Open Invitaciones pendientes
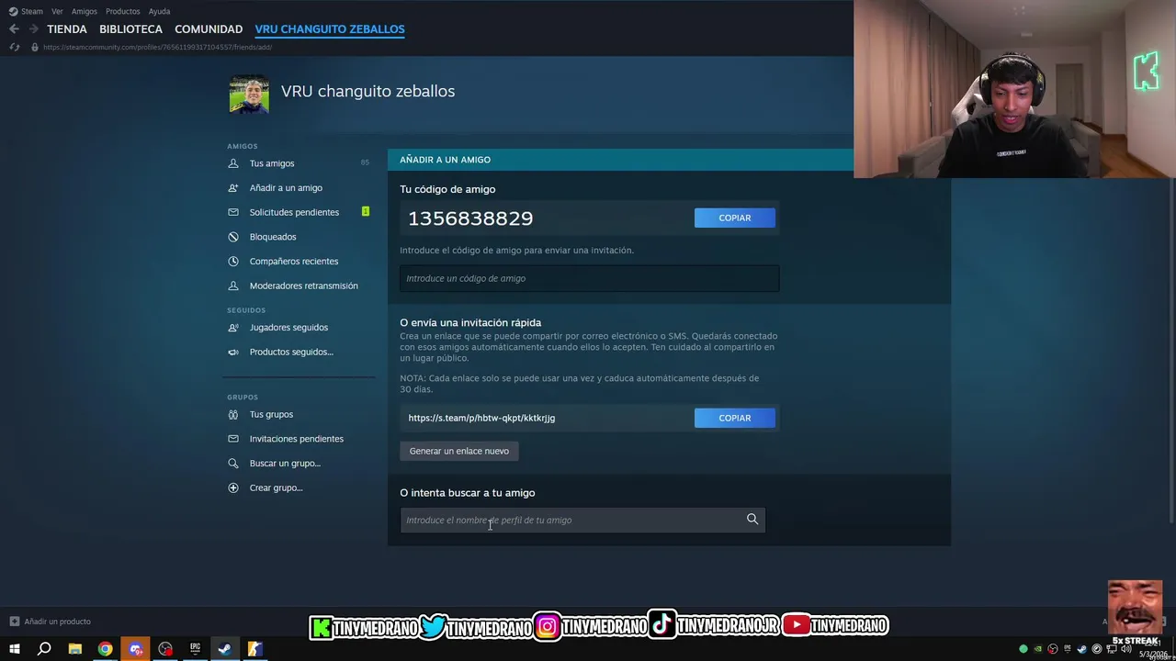Image resolution: width=1176 pixels, height=661 pixels. tap(297, 439)
